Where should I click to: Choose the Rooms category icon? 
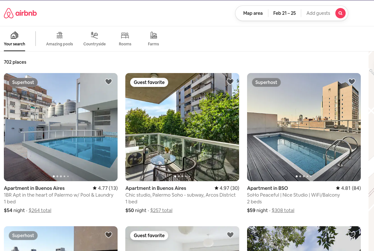[x=125, y=35]
